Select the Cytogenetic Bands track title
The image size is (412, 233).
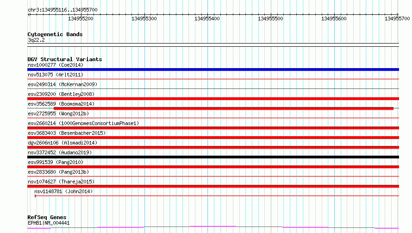(x=55, y=34)
